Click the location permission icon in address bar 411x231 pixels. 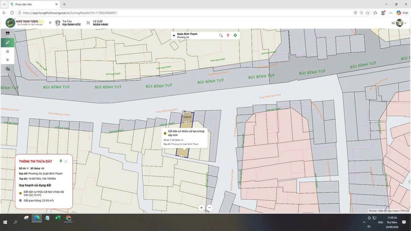[355, 13]
